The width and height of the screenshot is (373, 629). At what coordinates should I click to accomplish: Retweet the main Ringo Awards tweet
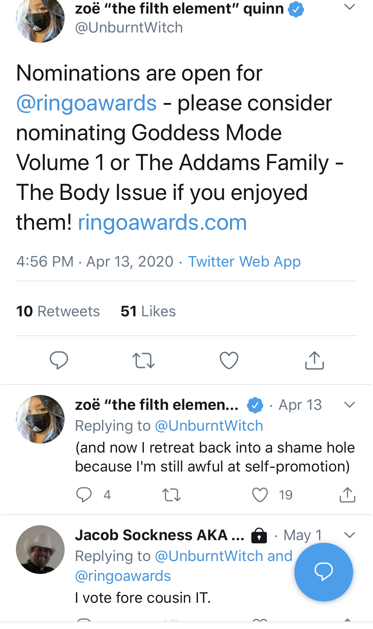143,360
